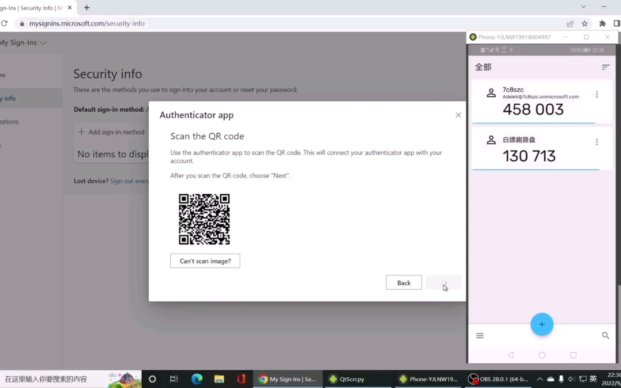Open the options menu for 7c8szc account
This screenshot has width=621, height=388.
[x=597, y=94]
